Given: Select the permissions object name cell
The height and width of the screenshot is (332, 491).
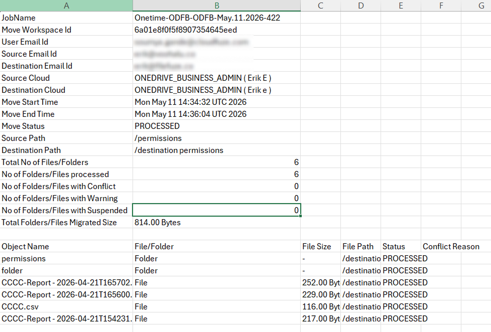Looking at the screenshot, I should point(66,258).
